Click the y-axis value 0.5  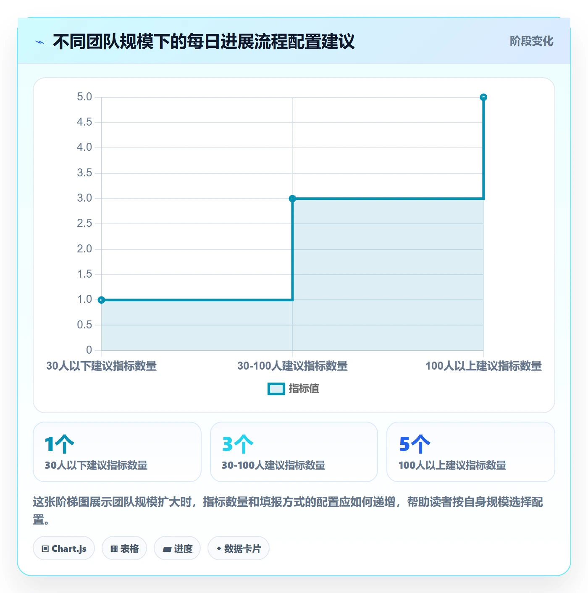coord(84,325)
